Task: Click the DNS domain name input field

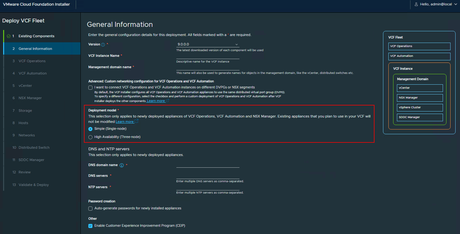Action: pyautogui.click(x=208, y=165)
